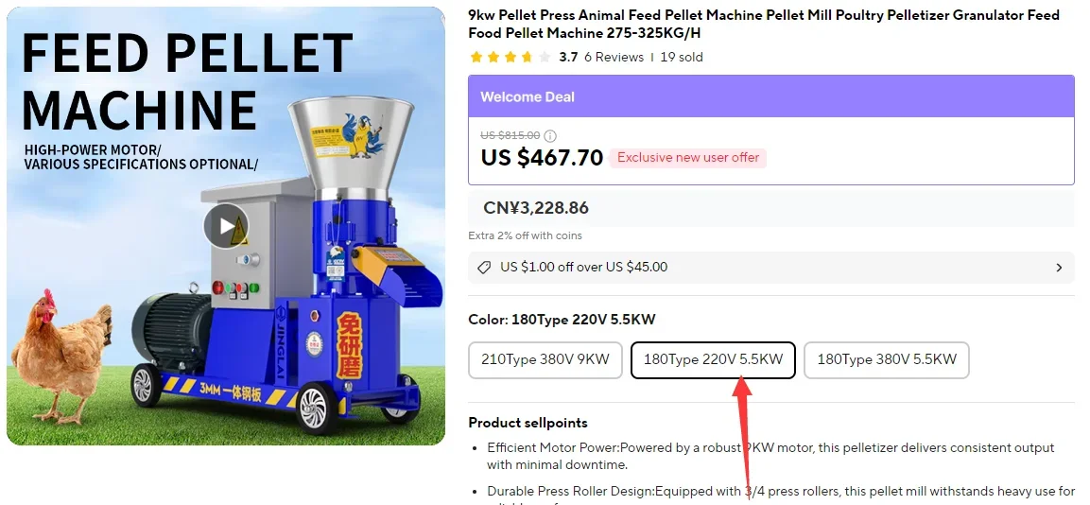The width and height of the screenshot is (1090, 505).
Task: Choose the 180Type 380V 5.5KW variant
Action: (886, 359)
